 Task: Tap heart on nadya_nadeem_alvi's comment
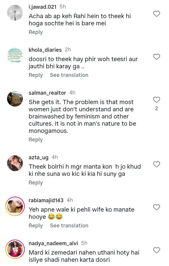point(157,250)
